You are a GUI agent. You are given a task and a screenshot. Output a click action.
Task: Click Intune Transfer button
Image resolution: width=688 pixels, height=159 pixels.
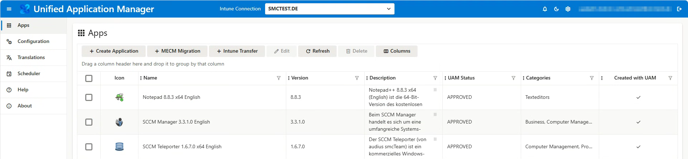click(237, 51)
